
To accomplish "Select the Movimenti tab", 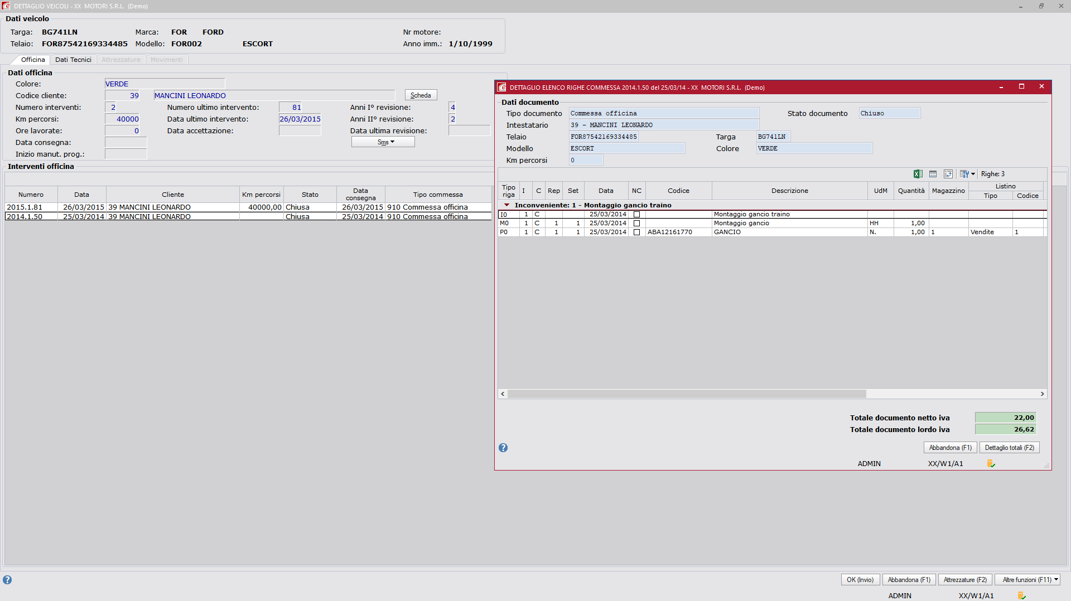I will (x=166, y=60).
